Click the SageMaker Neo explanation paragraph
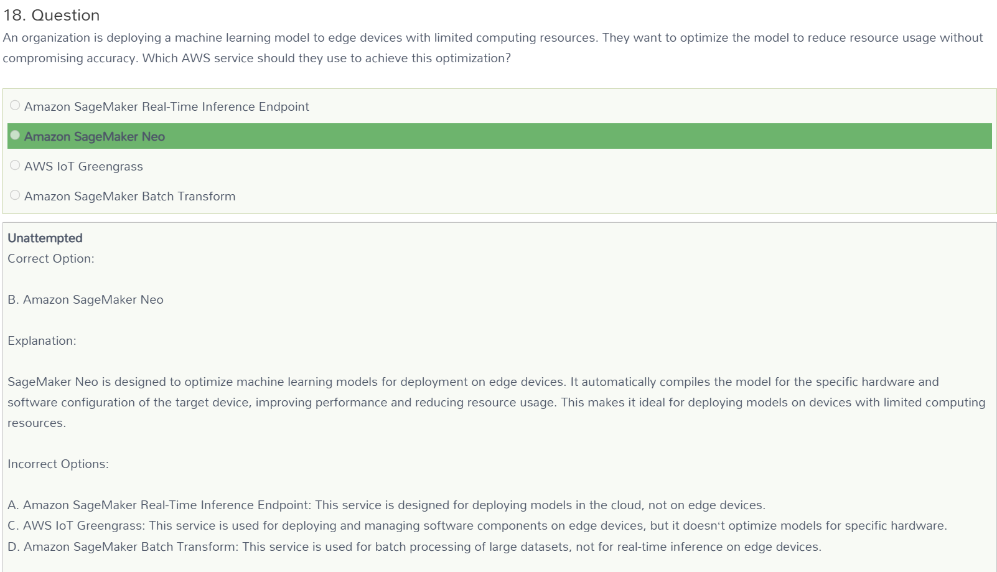The height and width of the screenshot is (572, 997). point(497,402)
